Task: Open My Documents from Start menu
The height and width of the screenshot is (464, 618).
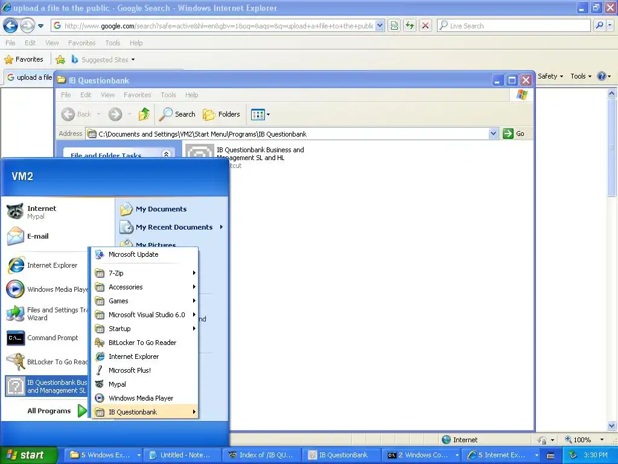Action: tap(154, 209)
